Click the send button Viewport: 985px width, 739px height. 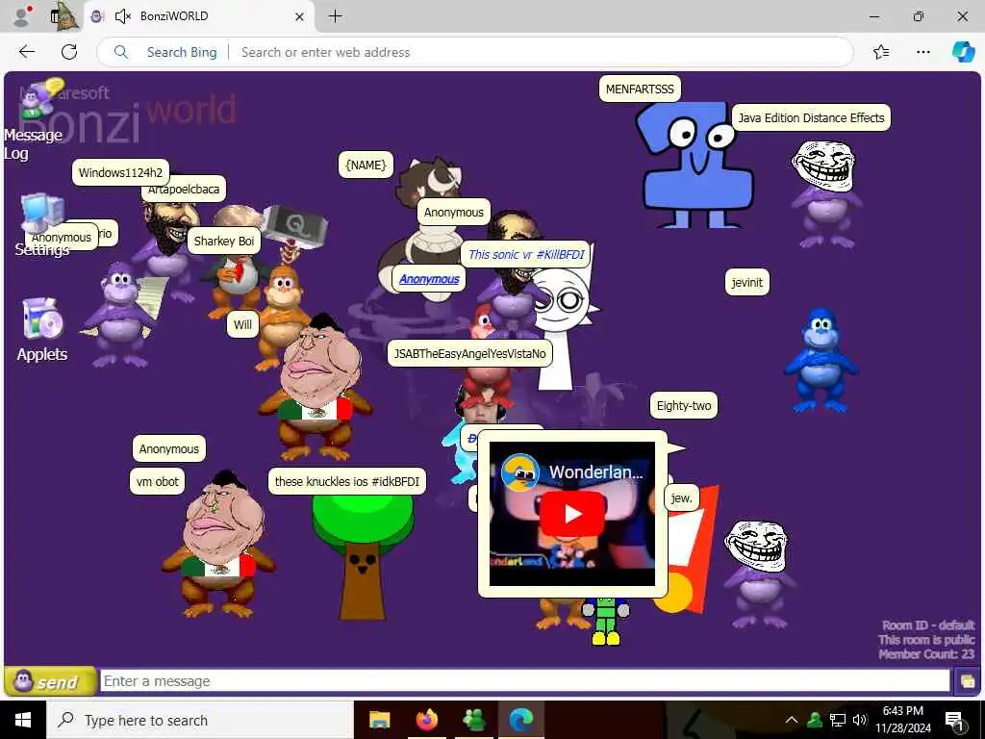click(50, 681)
